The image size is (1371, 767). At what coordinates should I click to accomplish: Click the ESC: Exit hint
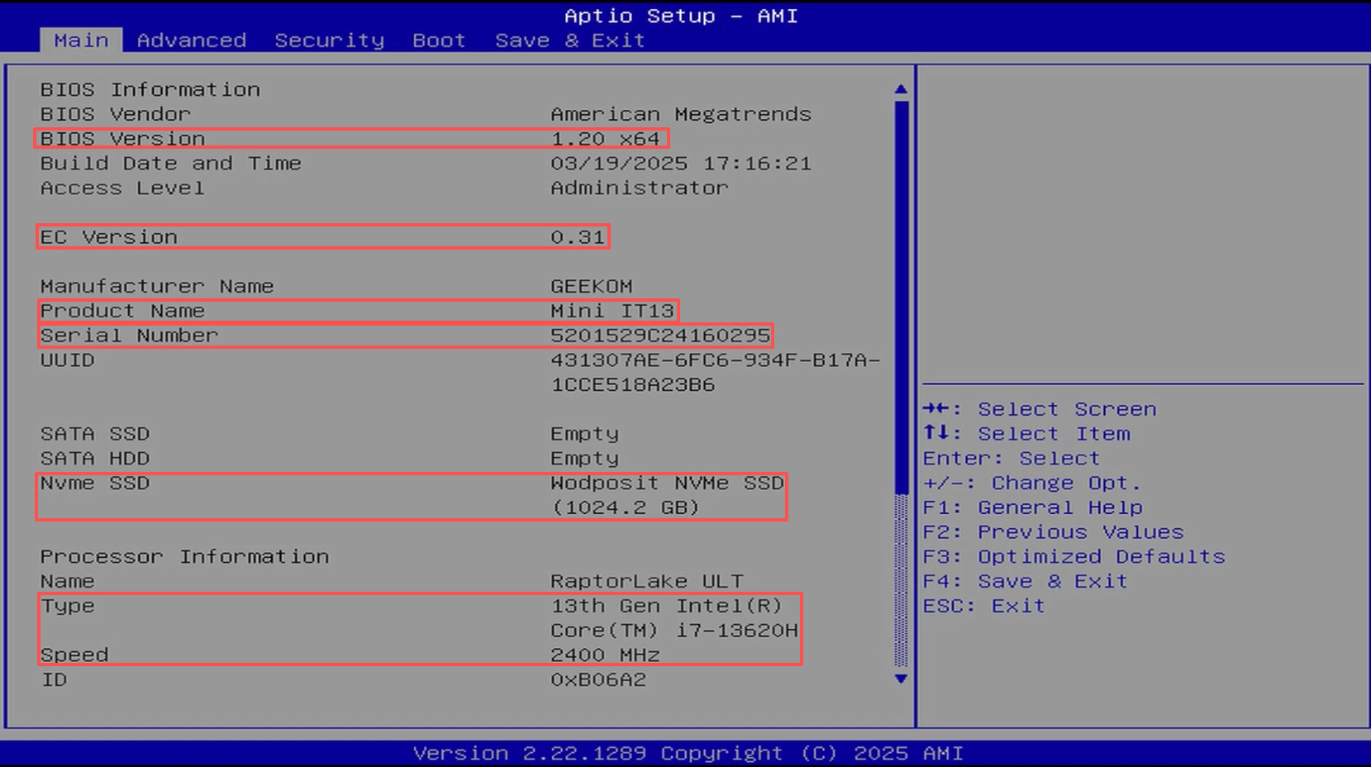983,607
